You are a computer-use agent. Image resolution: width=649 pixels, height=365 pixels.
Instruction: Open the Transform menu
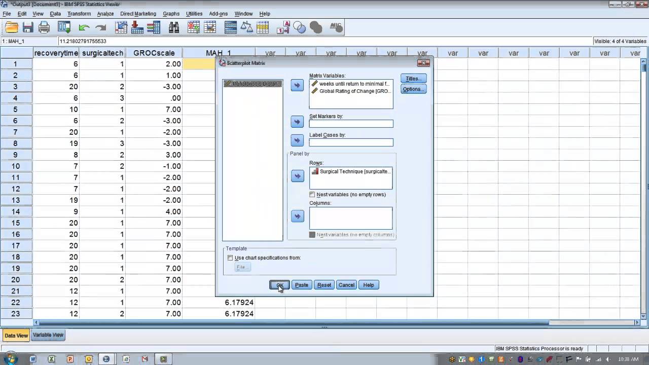(x=79, y=14)
